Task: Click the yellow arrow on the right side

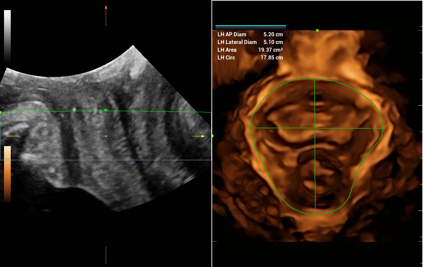Action: point(202,136)
